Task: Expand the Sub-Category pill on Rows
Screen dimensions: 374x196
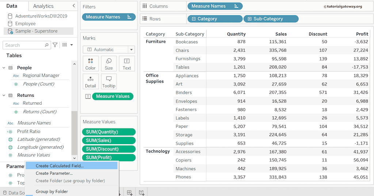Action: click(249, 19)
